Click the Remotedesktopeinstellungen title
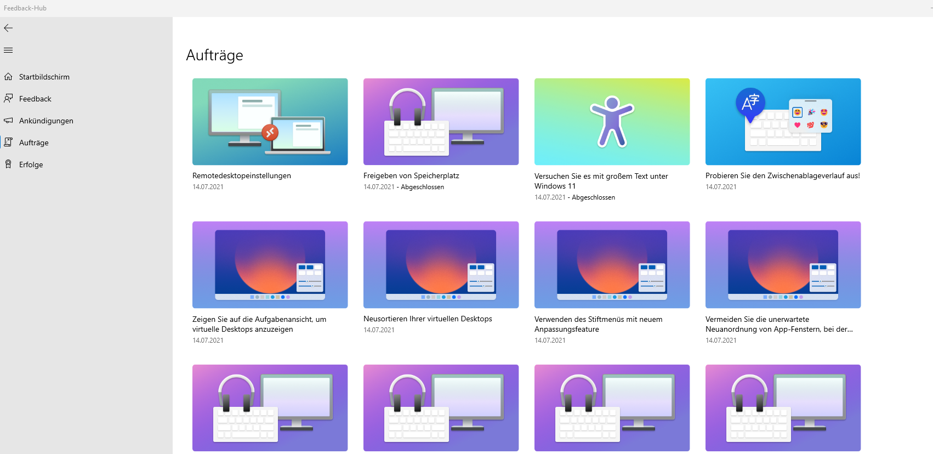 click(x=242, y=176)
